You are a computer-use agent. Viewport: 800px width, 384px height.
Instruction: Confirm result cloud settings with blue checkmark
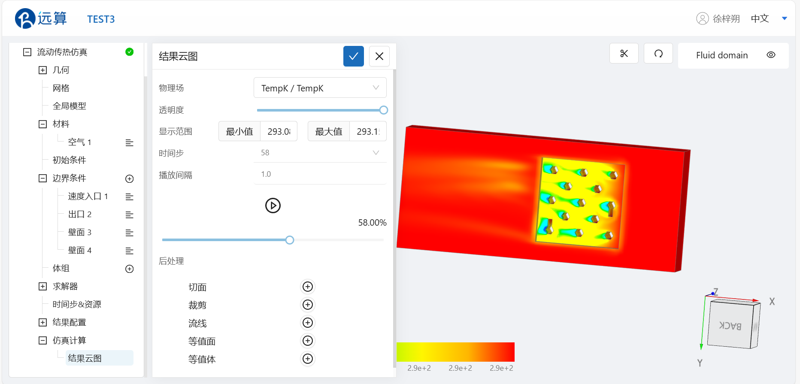[x=353, y=56]
